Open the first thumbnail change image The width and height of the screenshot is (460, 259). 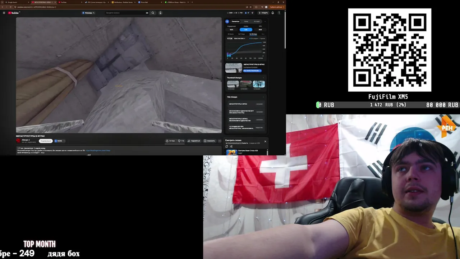click(x=233, y=84)
